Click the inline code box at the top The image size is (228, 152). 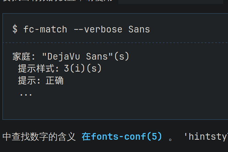click(x=171, y=2)
